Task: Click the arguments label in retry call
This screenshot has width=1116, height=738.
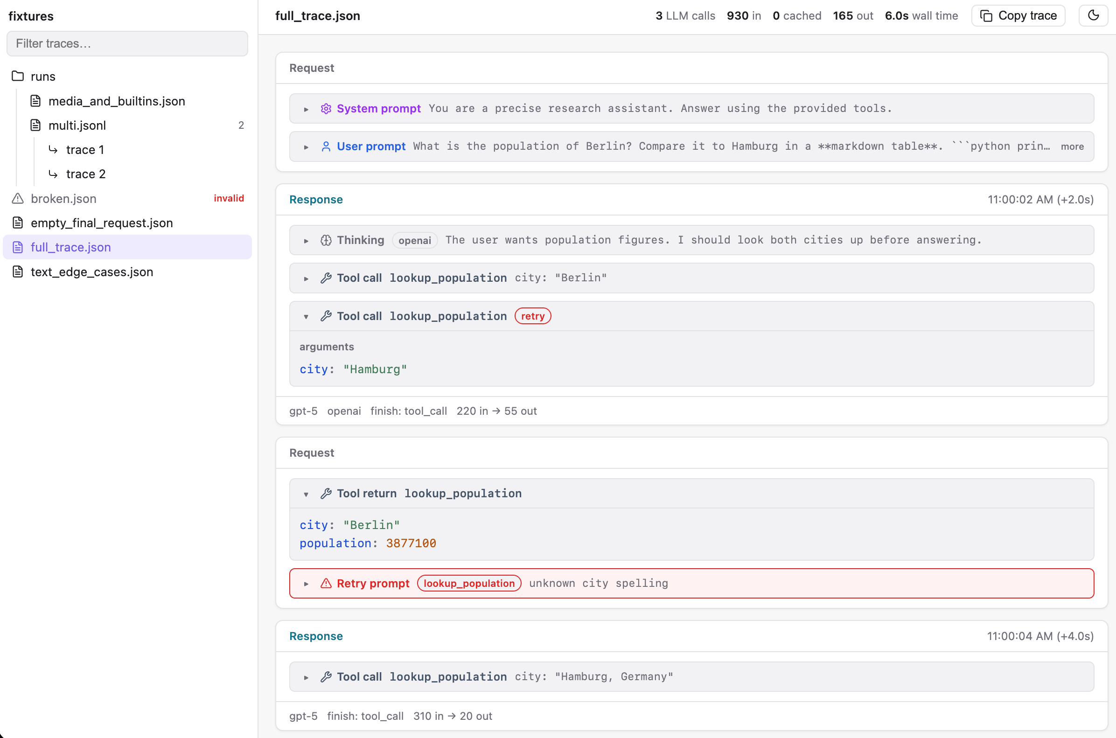Action: click(327, 347)
